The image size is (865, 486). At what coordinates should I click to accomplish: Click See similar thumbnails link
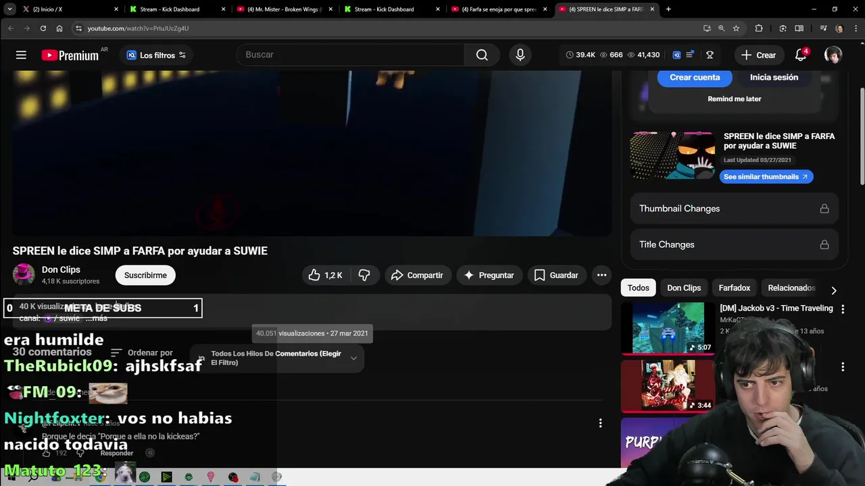[766, 177]
